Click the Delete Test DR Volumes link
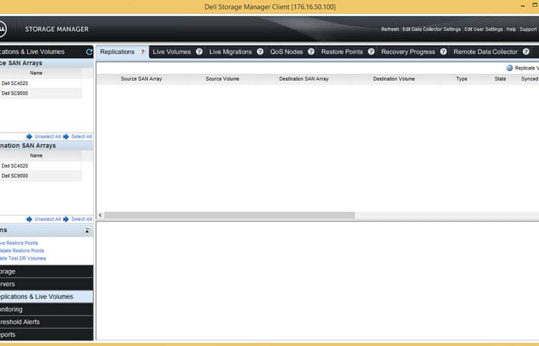Screen dimensions: 539x346 pyautogui.click(x=23, y=258)
